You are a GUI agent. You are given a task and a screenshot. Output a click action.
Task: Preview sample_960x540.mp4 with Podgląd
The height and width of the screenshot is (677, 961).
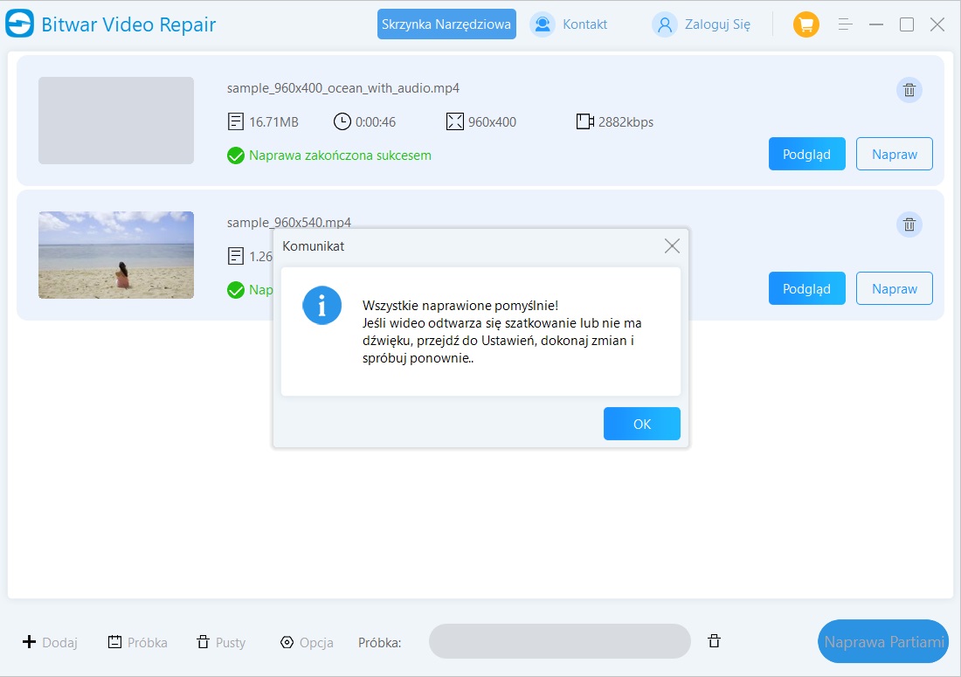806,288
